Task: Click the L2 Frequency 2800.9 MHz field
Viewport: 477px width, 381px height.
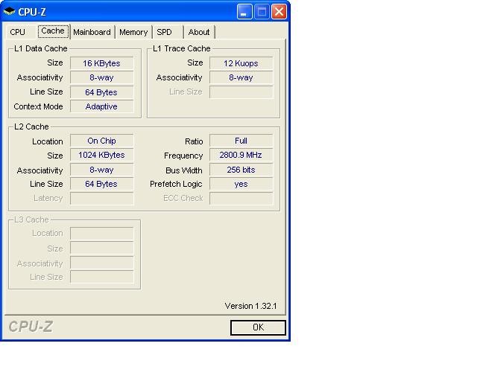Action: pos(241,156)
